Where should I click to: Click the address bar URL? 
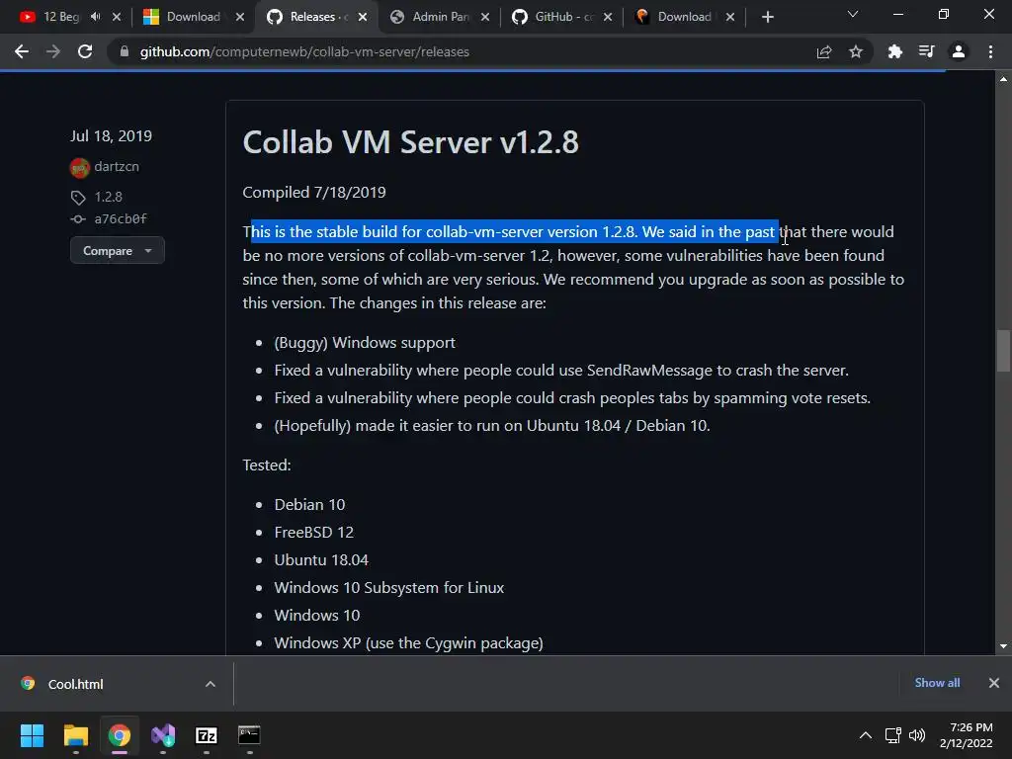(x=304, y=51)
